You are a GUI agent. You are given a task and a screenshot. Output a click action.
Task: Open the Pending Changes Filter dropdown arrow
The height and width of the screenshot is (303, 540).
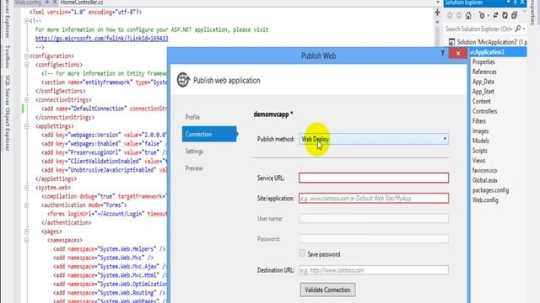(x=489, y=16)
